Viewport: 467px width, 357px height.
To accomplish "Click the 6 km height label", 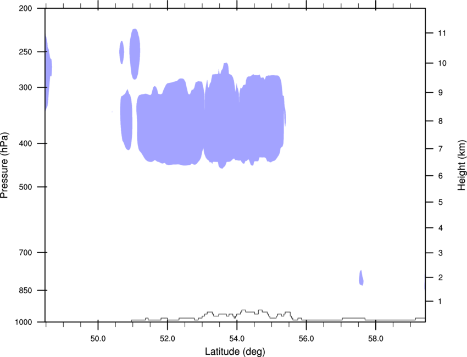I will pos(441,176).
